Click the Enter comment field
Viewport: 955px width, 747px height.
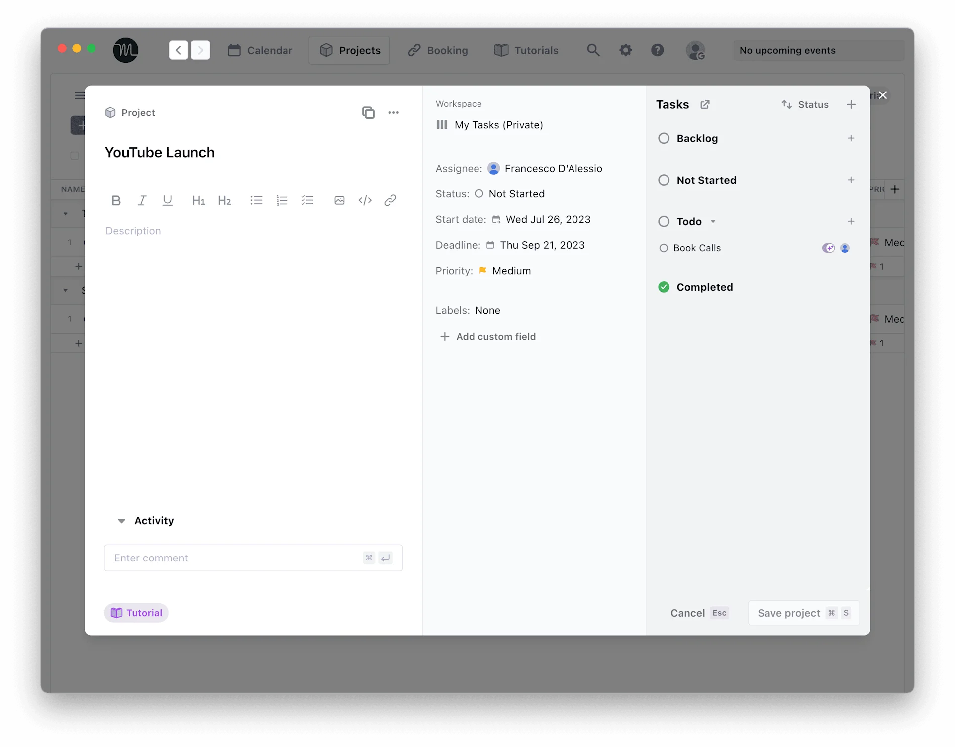(x=234, y=558)
